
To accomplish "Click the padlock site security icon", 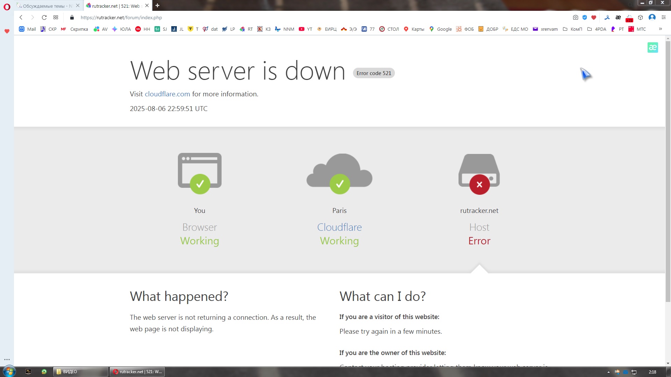I will coord(72,17).
